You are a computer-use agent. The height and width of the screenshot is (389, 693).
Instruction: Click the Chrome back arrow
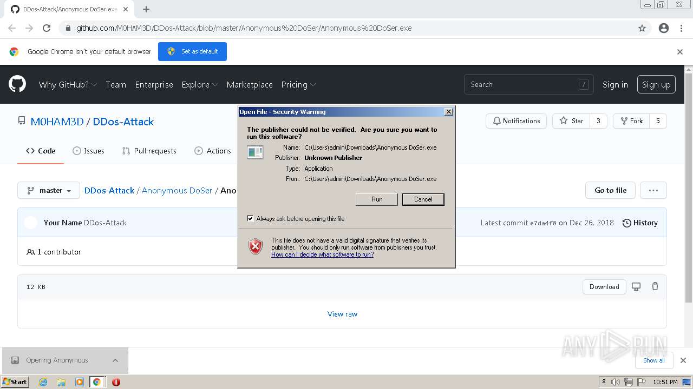click(x=12, y=28)
